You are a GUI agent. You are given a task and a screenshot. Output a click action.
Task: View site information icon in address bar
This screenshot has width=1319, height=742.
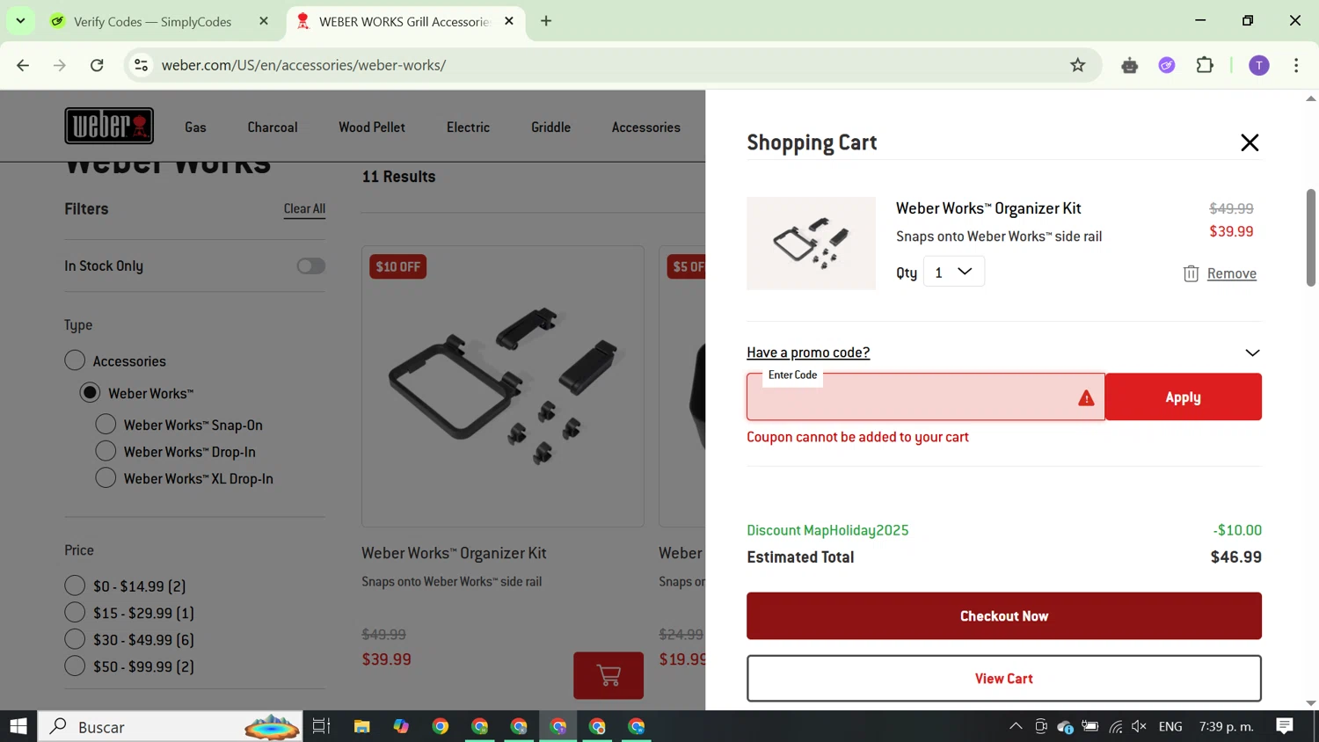point(141,65)
